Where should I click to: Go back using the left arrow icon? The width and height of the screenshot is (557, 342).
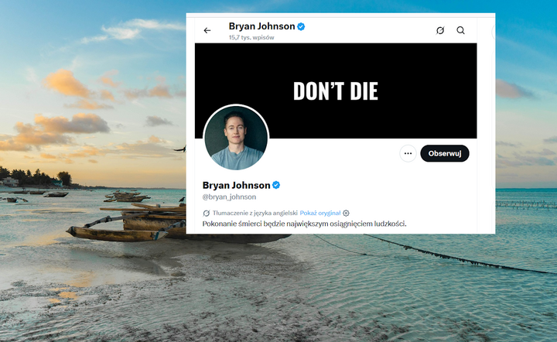point(207,30)
